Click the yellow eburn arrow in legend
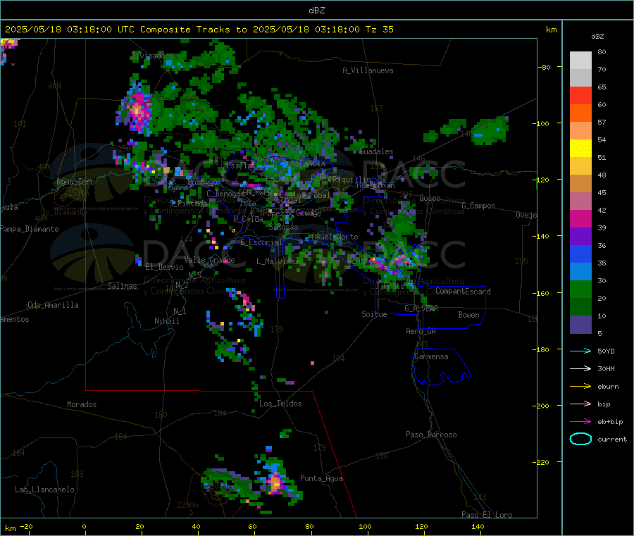This screenshot has width=634, height=536. click(580, 387)
